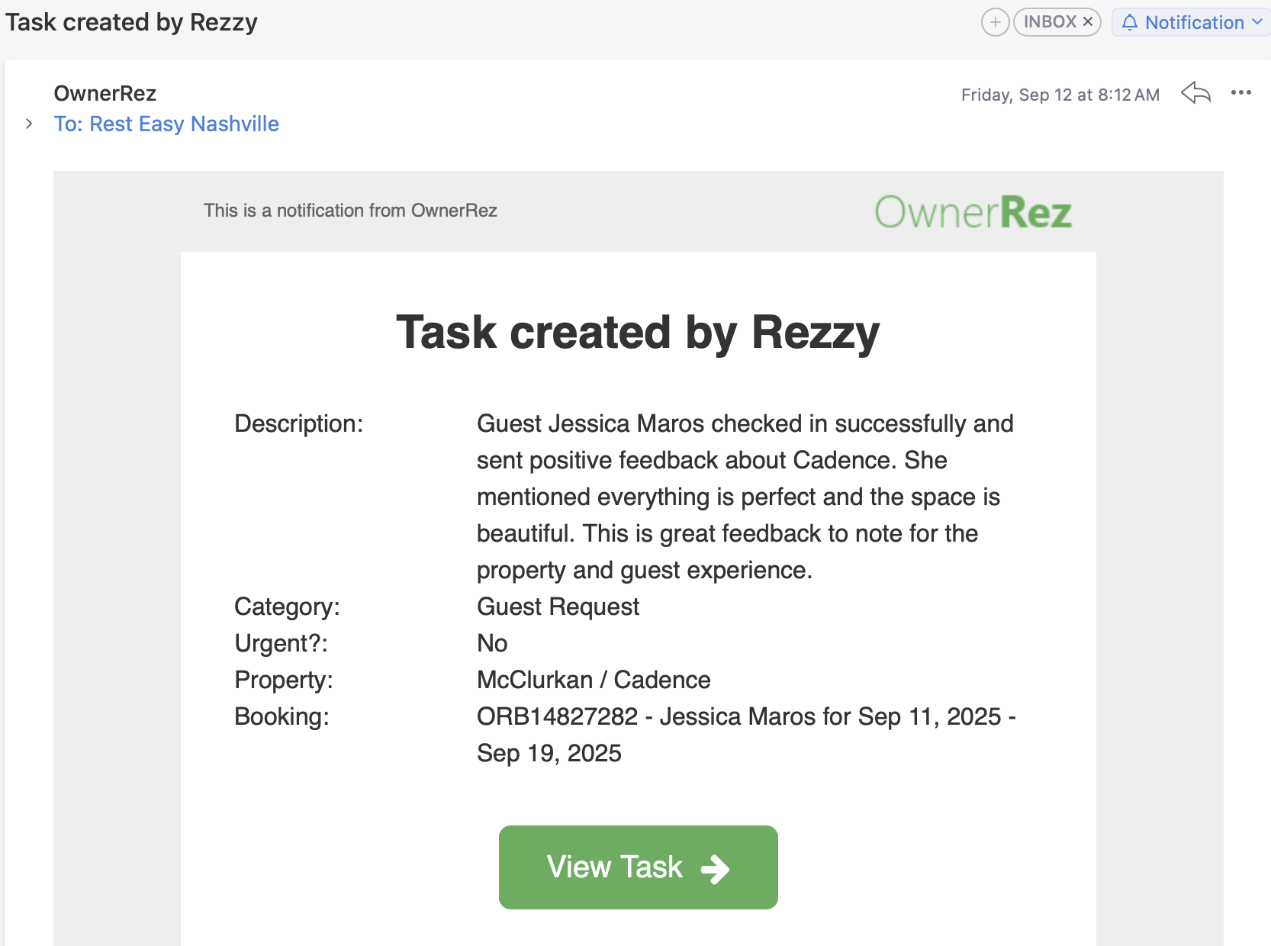Viewport: 1271px width, 946px height.
Task: Select the email subject title at top
Action: [x=131, y=22]
